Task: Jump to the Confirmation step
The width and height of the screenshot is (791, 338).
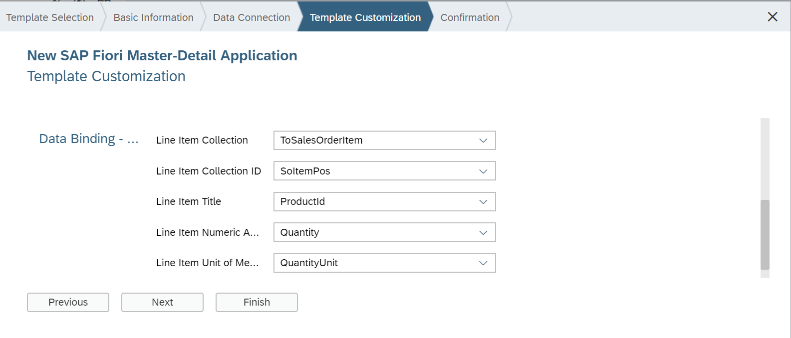Action: point(470,17)
